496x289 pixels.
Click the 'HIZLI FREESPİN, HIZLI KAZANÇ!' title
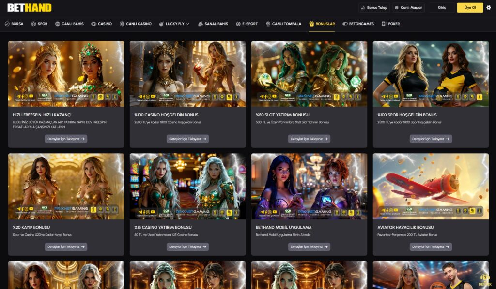(x=42, y=115)
